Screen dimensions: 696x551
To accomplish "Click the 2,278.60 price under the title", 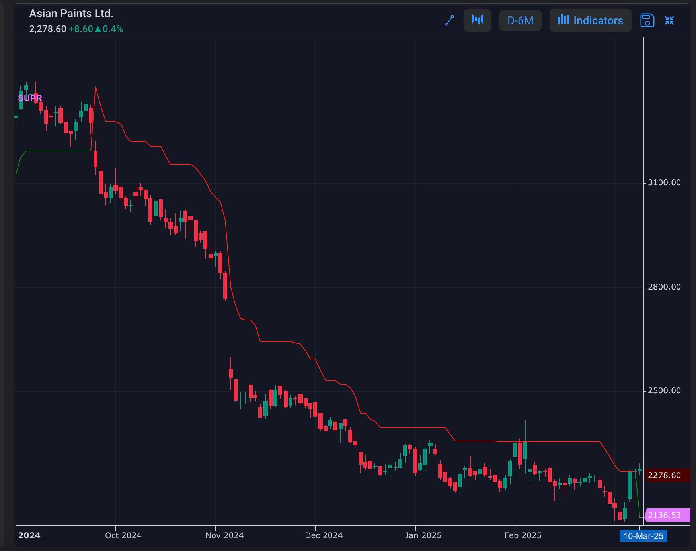I will tap(48, 29).
